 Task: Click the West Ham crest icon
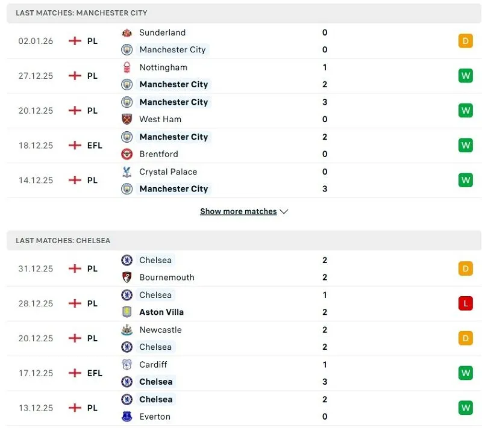coord(127,119)
